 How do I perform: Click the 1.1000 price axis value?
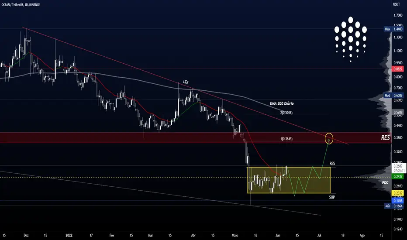point(398,51)
